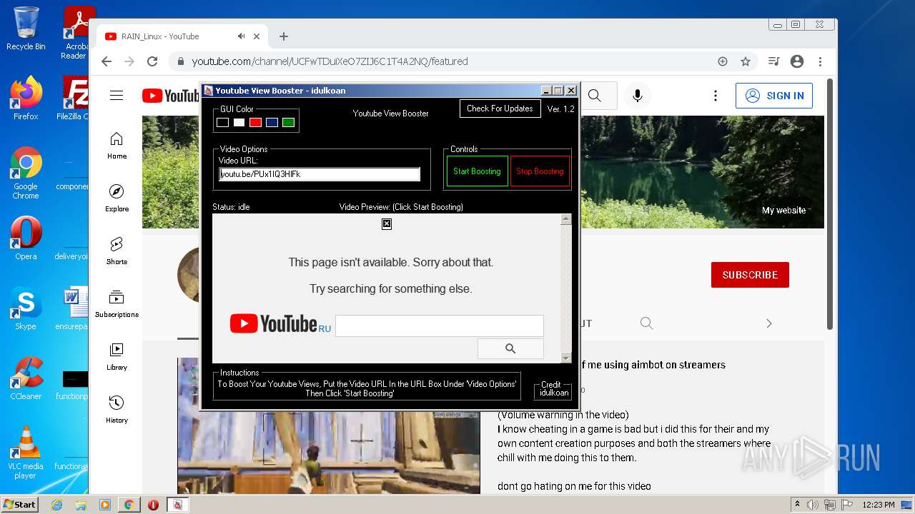Screen dimensions: 915x514
Task: Play the featured channel video thumbnail
Action: [329, 426]
